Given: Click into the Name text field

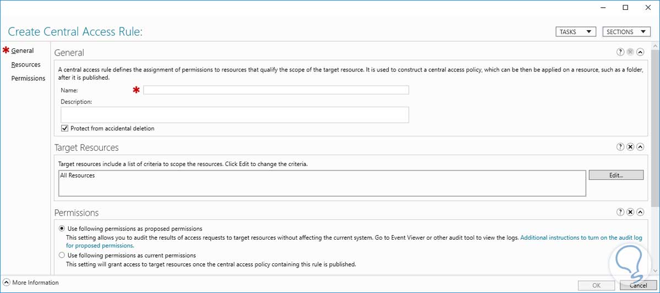Looking at the screenshot, I should (276, 90).
